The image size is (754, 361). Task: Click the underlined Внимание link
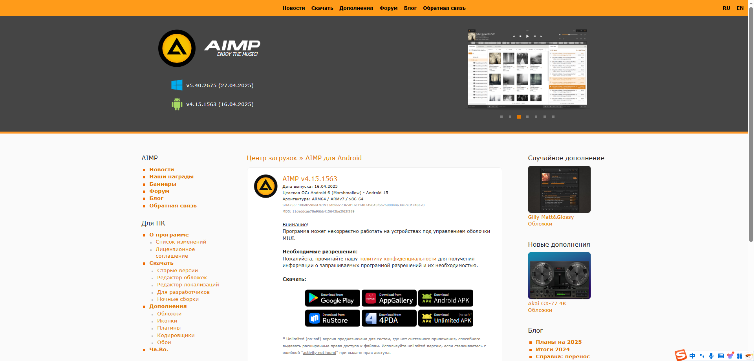tap(295, 225)
